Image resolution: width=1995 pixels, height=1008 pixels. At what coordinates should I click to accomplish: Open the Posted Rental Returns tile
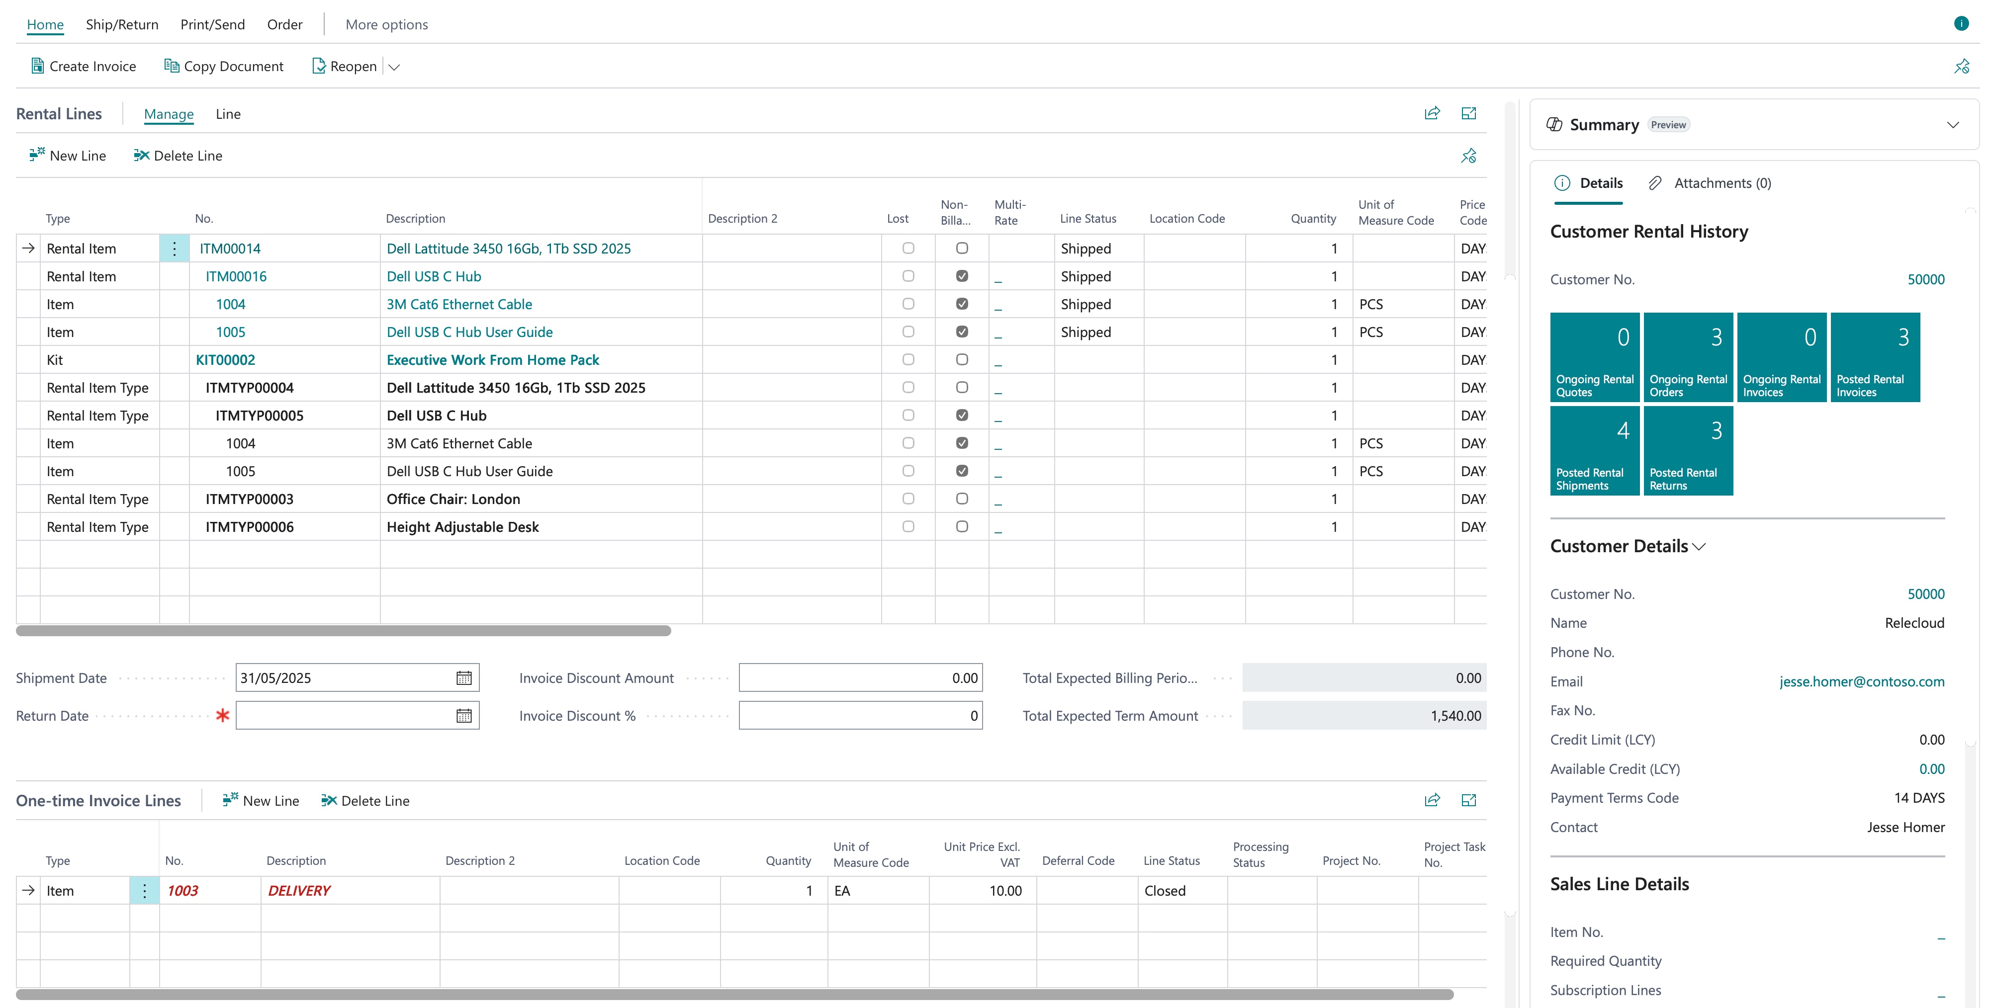click(x=1688, y=451)
